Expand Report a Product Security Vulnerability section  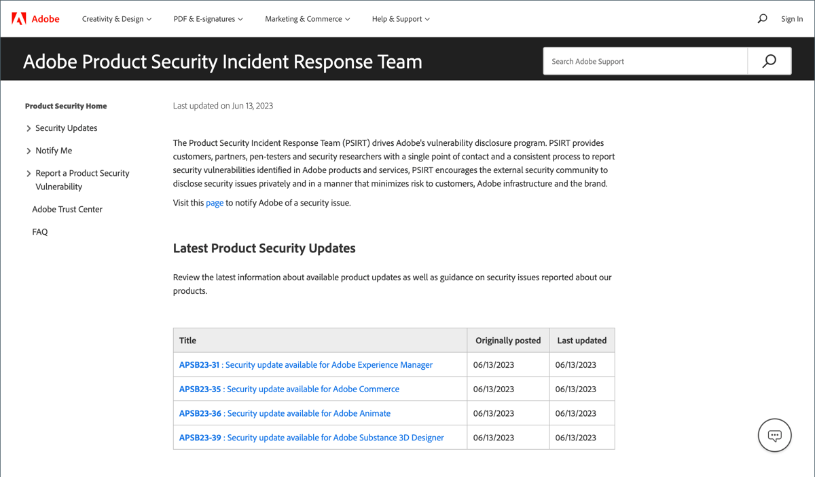(x=29, y=174)
